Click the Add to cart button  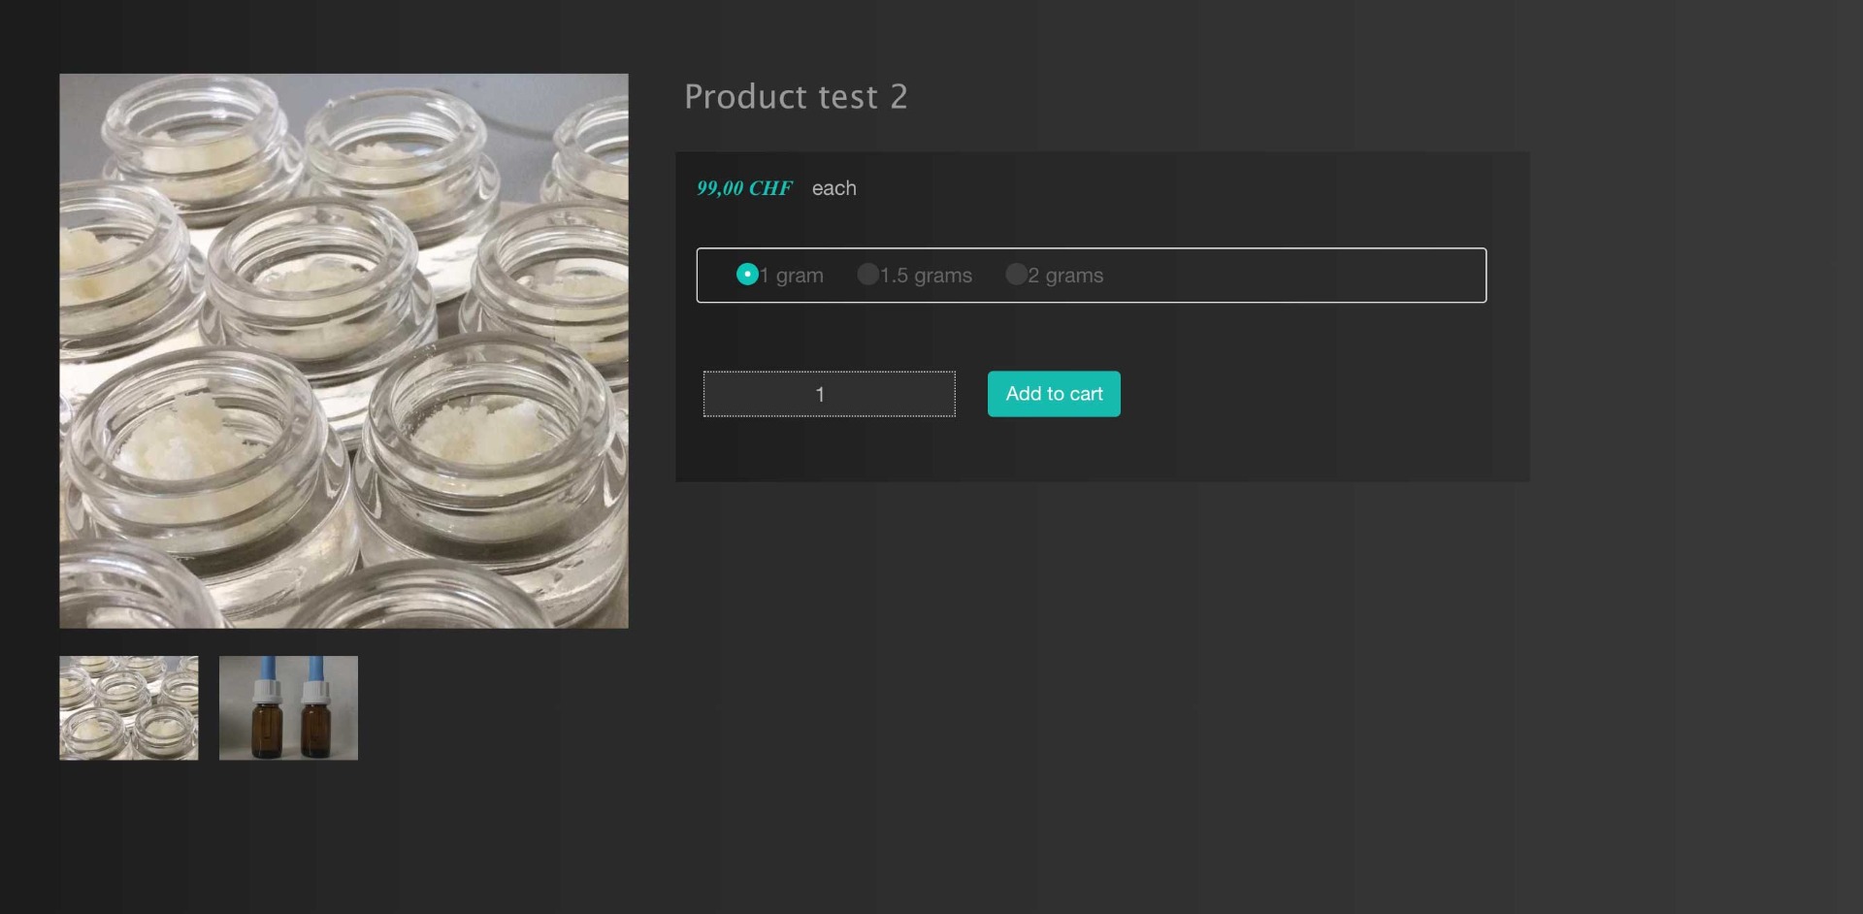pyautogui.click(x=1054, y=394)
